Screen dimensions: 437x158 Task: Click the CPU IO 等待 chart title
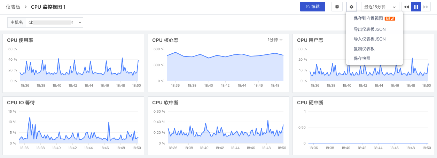coord(21,103)
